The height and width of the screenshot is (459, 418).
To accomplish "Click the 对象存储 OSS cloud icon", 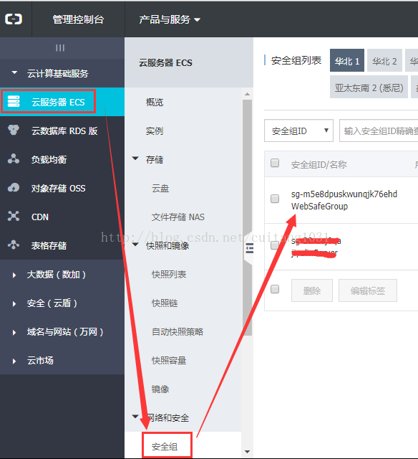I will [x=14, y=187].
